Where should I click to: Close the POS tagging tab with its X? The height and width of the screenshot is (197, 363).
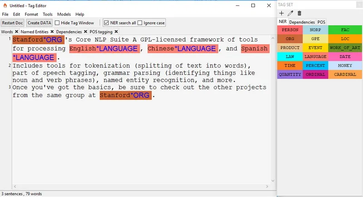pyautogui.click(x=116, y=32)
